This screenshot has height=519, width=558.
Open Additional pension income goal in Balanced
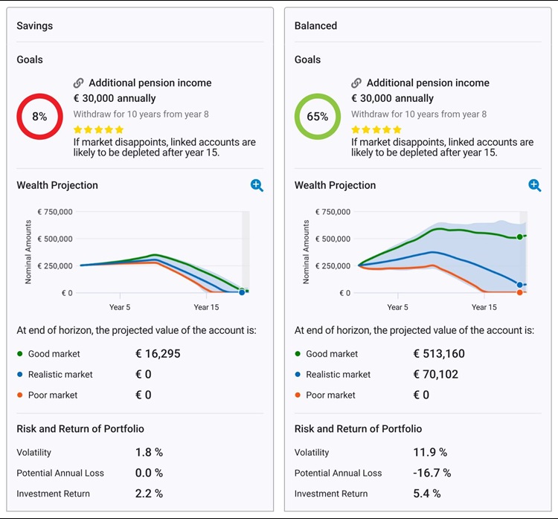(428, 83)
